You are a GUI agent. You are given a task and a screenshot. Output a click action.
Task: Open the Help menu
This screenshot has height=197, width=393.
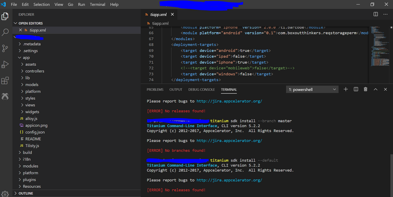pyautogui.click(x=114, y=4)
